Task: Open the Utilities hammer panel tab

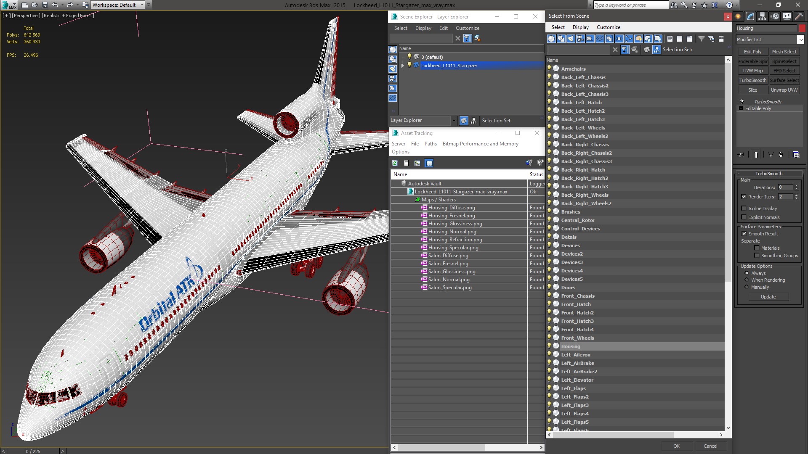Action: 799,16
